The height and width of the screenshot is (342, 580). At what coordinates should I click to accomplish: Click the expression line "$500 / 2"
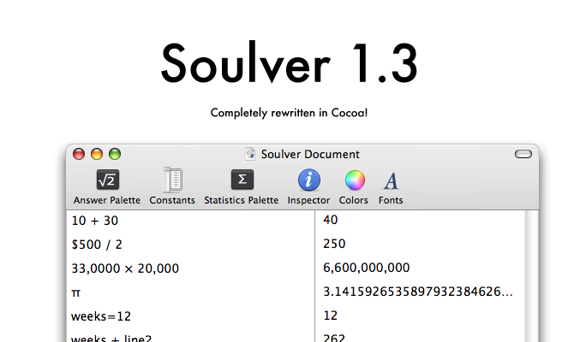click(x=97, y=245)
